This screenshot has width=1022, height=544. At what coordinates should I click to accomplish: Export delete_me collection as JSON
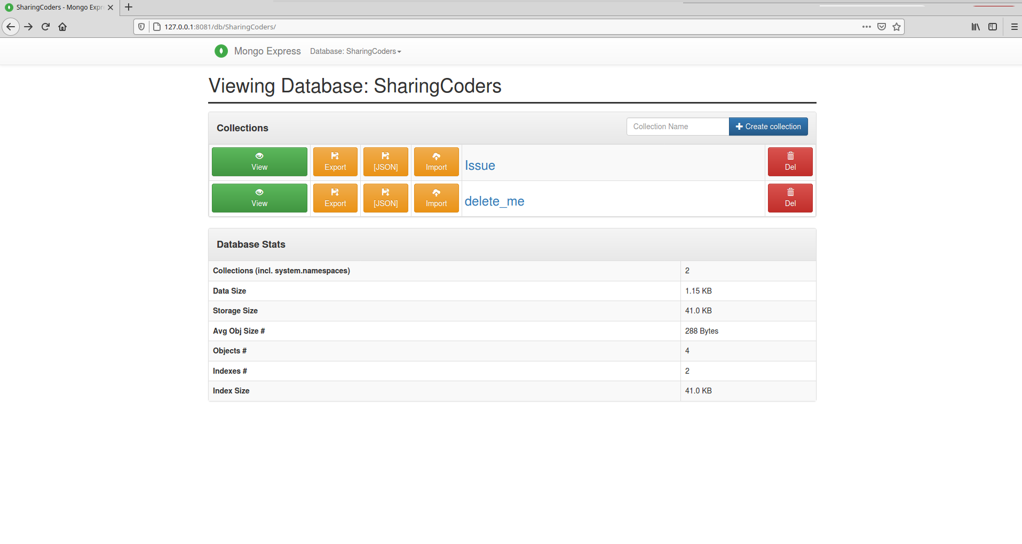386,198
